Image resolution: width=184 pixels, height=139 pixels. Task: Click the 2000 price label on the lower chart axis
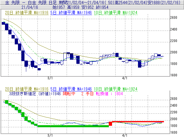(174, 119)
